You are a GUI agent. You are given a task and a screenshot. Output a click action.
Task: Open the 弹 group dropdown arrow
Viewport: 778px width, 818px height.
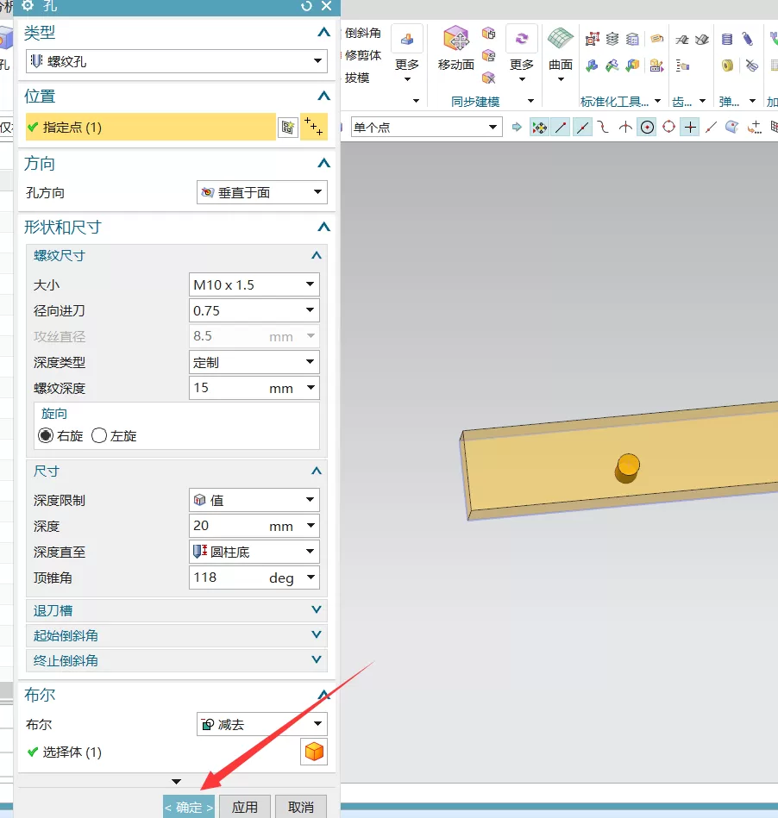click(752, 101)
